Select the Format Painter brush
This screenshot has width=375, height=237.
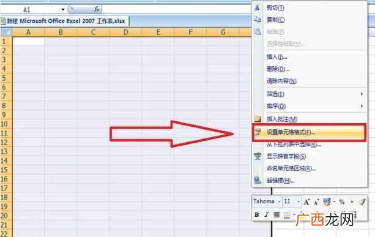click(x=362, y=201)
